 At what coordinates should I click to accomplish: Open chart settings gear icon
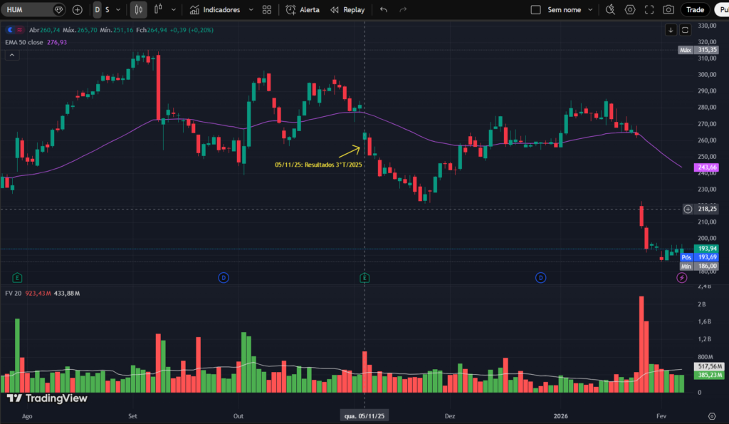[x=630, y=9]
